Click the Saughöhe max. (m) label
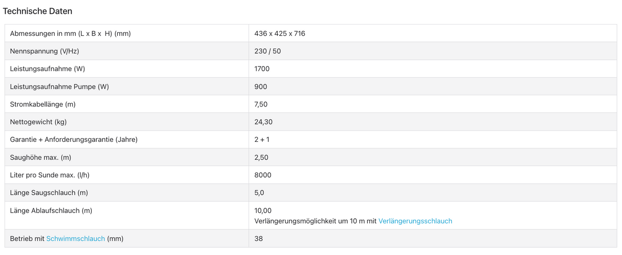 click(40, 157)
